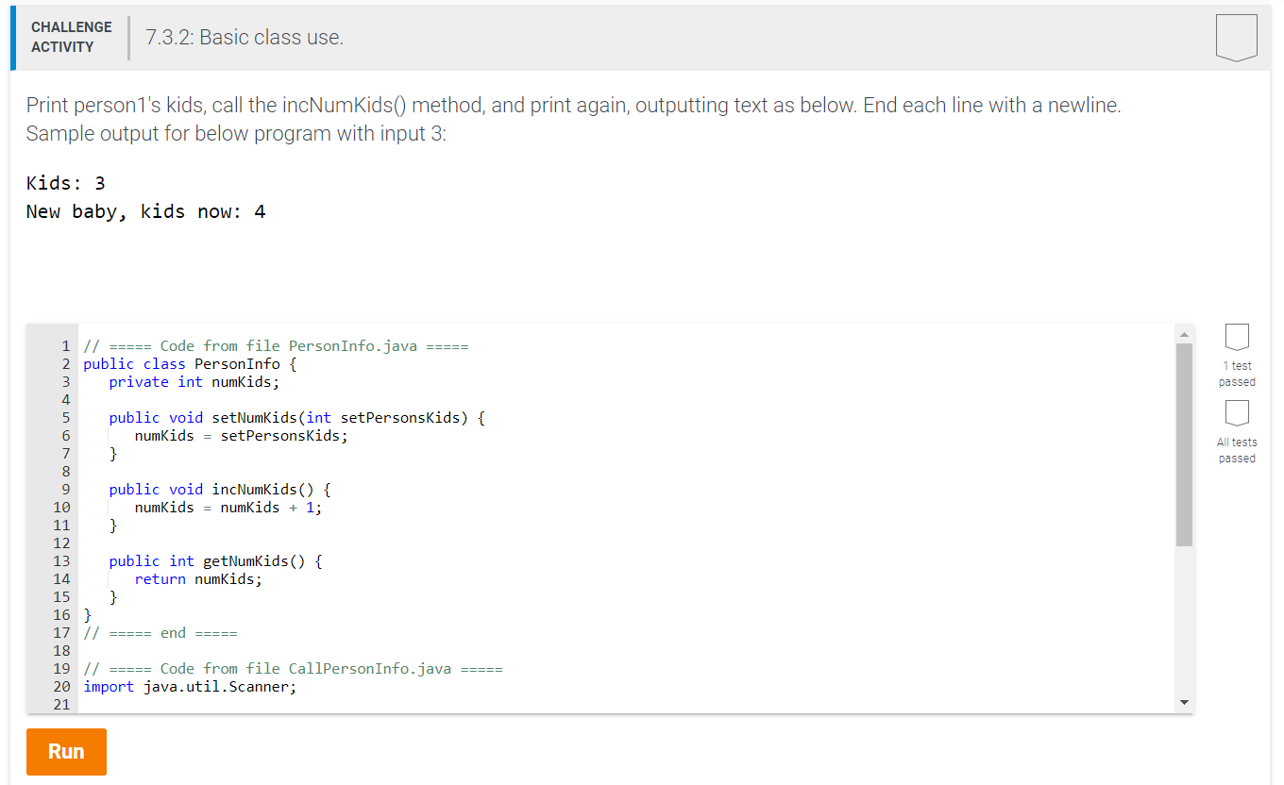Click line number 10 in the editor gutter
This screenshot has width=1284, height=785.
(x=61, y=507)
